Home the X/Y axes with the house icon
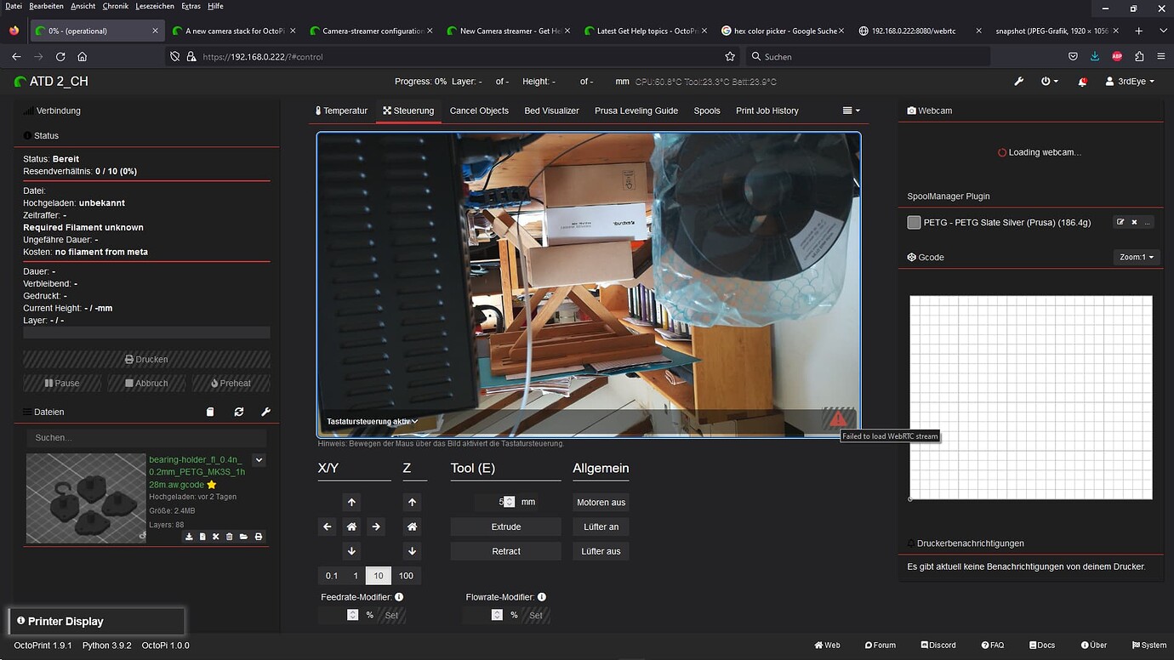The height and width of the screenshot is (660, 1174). [351, 526]
